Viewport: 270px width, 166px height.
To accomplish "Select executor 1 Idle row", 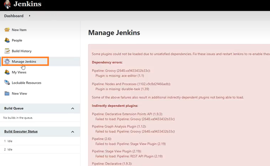I will (40, 141).
